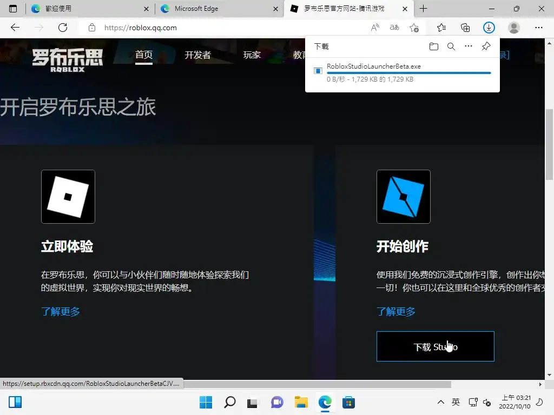This screenshot has height=415, width=554.
Task: Switch input language with the 英 indicator
Action: tap(456, 402)
